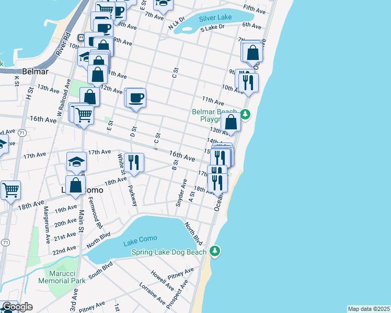
Task: Click the Silver Lake label
Action: [x=216, y=18]
